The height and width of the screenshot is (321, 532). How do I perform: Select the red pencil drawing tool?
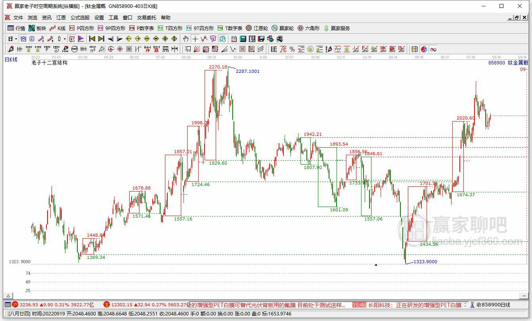click(11, 49)
